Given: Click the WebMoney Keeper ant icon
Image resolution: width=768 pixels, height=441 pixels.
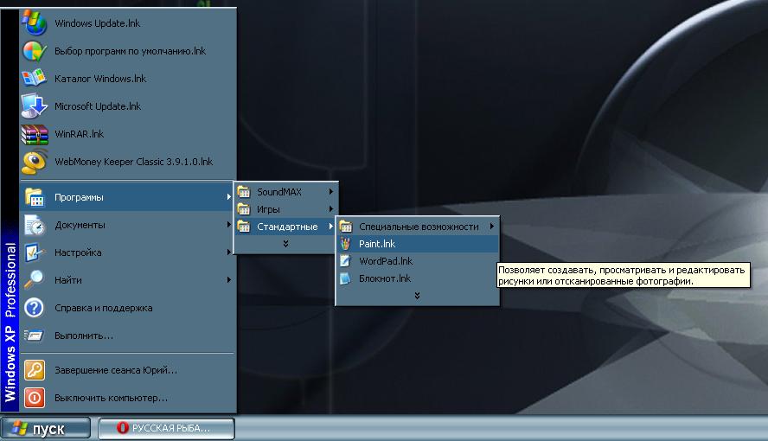Looking at the screenshot, I should (x=35, y=162).
